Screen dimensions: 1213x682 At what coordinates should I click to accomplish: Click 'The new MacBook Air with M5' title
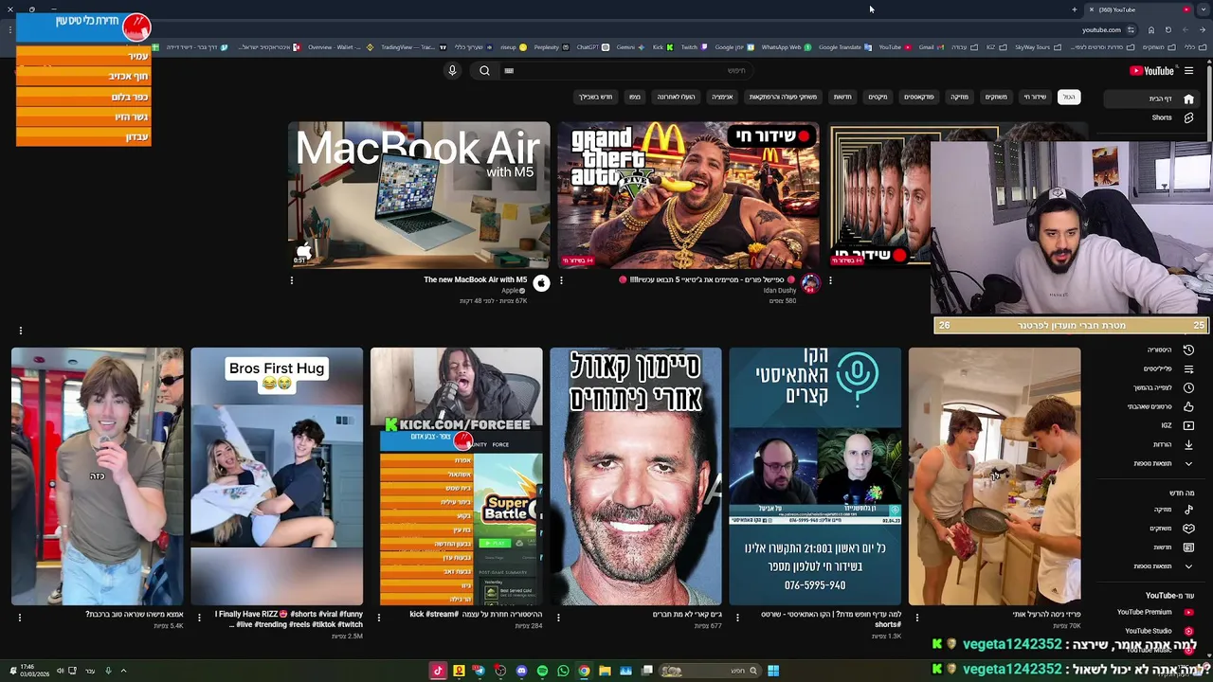coord(475,280)
